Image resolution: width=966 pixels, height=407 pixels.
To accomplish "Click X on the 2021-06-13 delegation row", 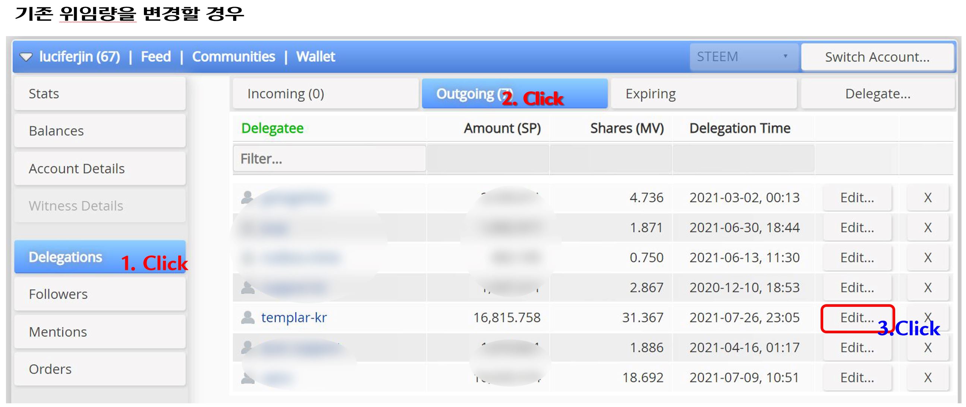I will [x=927, y=258].
